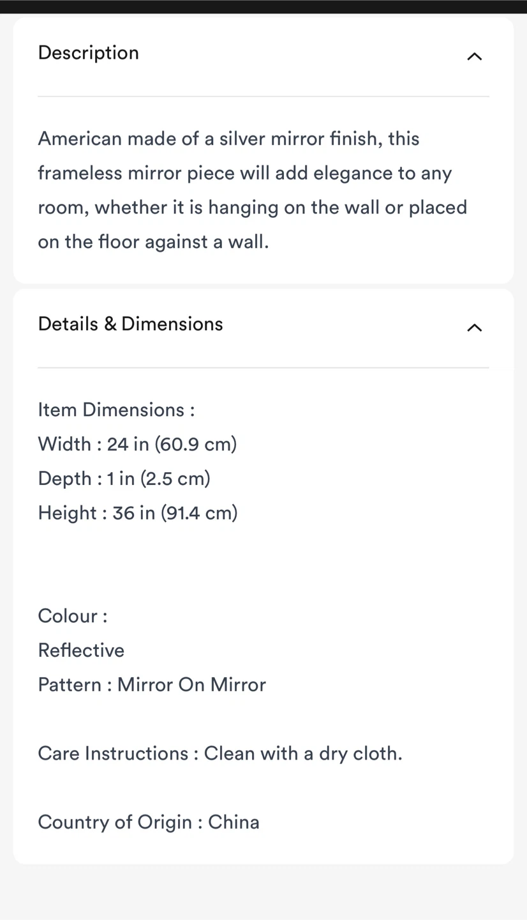Collapse the Description section using its chevron

click(474, 56)
